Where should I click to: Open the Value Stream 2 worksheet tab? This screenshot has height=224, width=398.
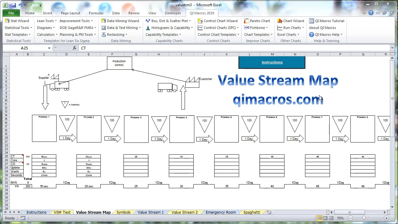coord(185,212)
